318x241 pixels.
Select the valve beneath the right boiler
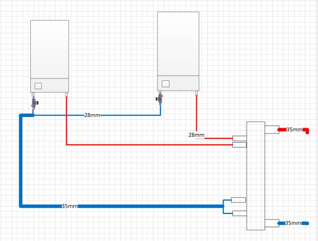(x=160, y=99)
